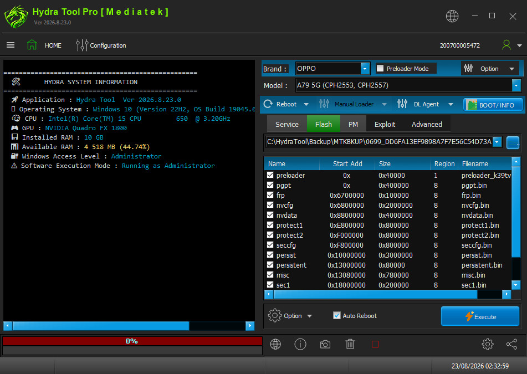
Task: Click the Filename column header
Action: tap(485, 163)
